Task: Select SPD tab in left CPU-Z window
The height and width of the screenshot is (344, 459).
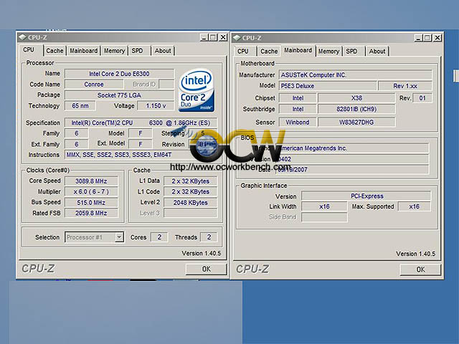Action: point(137,51)
